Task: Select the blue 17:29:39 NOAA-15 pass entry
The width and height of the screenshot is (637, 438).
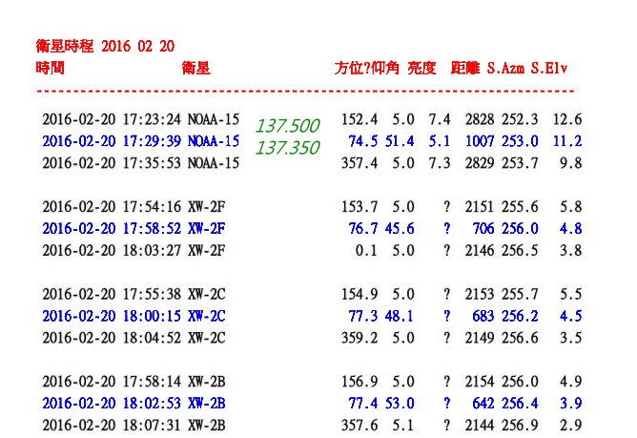Action: 140,141
